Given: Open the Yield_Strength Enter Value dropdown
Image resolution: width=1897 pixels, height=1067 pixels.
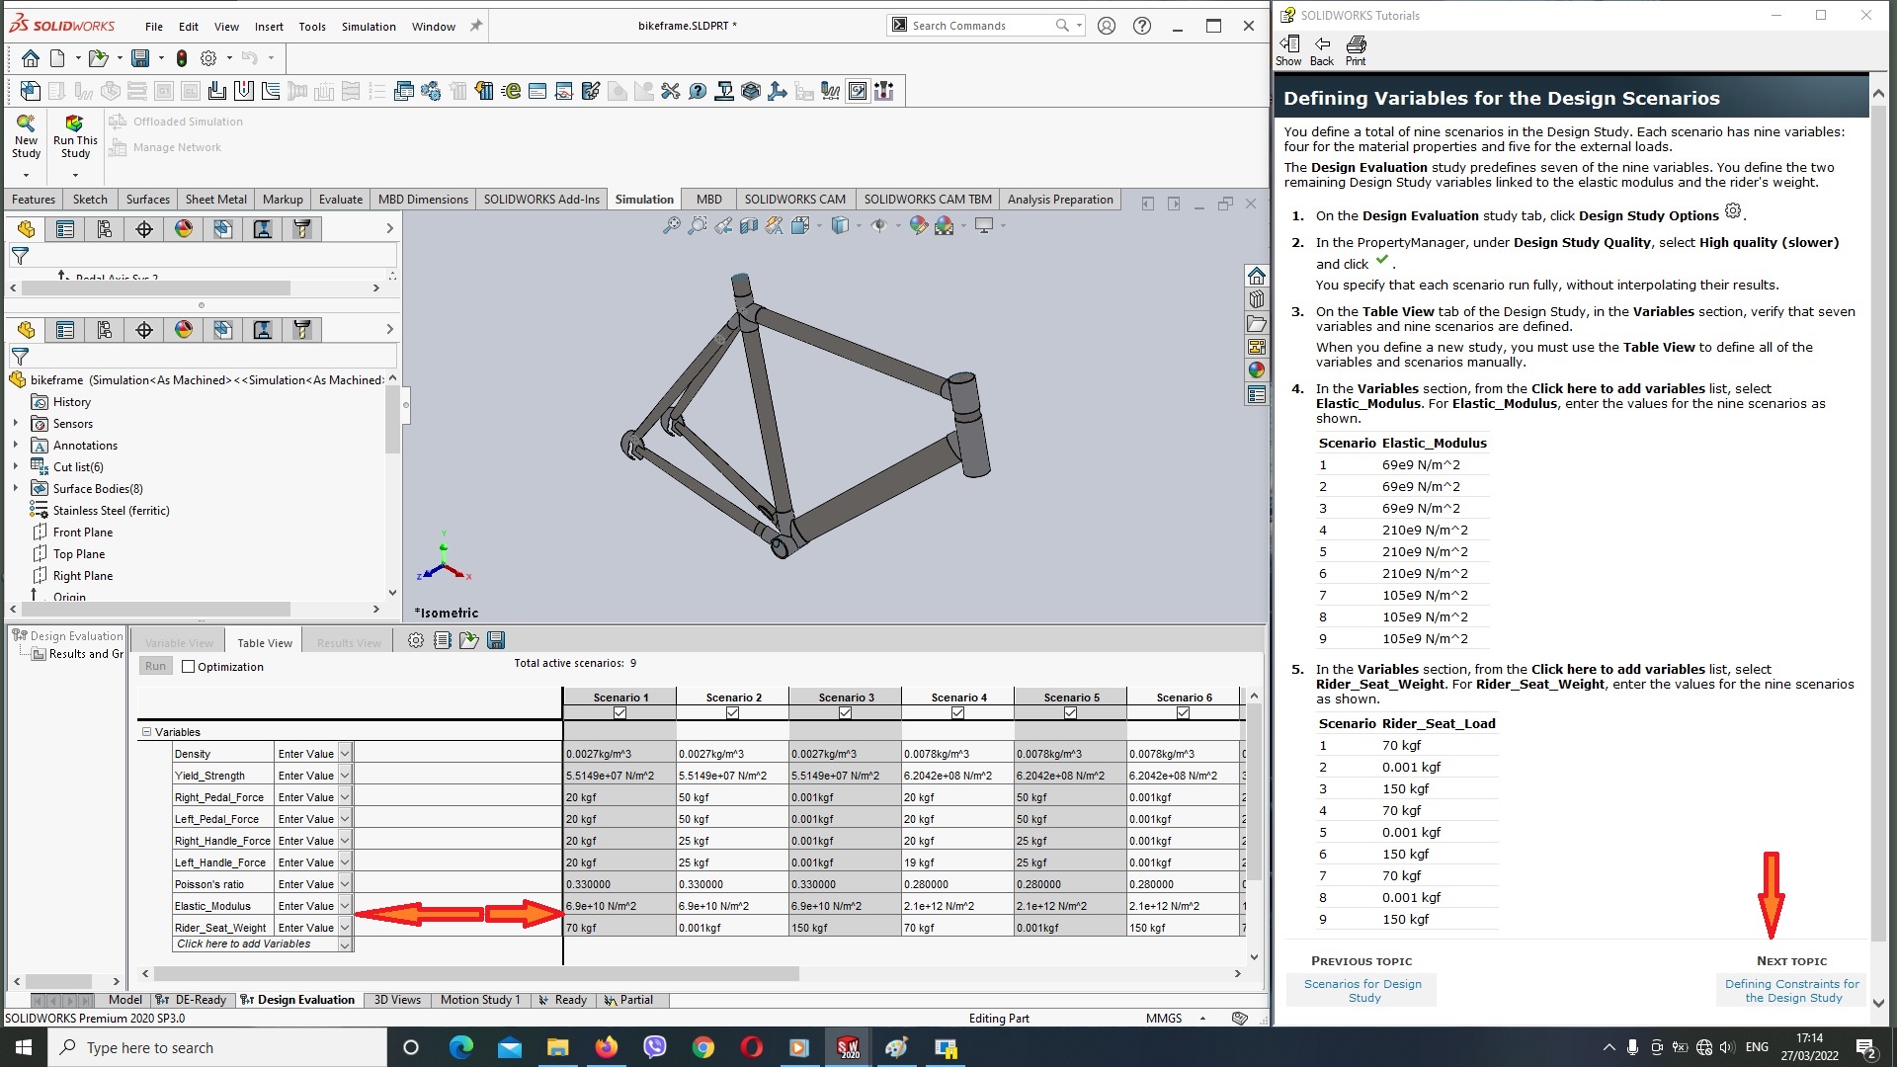Looking at the screenshot, I should click(x=345, y=776).
